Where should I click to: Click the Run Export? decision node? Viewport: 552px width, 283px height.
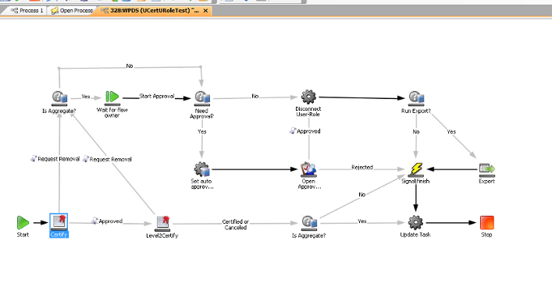pyautogui.click(x=416, y=98)
